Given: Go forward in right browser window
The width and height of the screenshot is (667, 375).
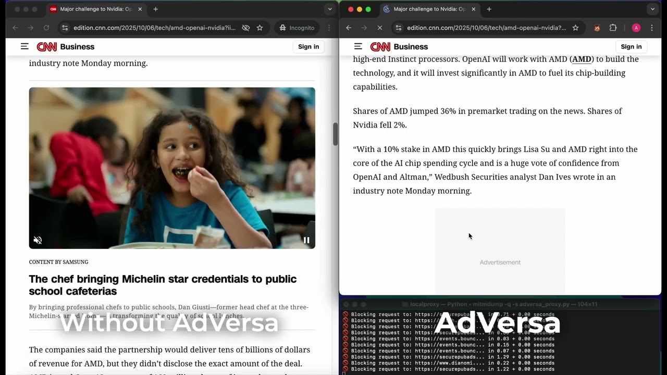Looking at the screenshot, I should click(x=364, y=28).
